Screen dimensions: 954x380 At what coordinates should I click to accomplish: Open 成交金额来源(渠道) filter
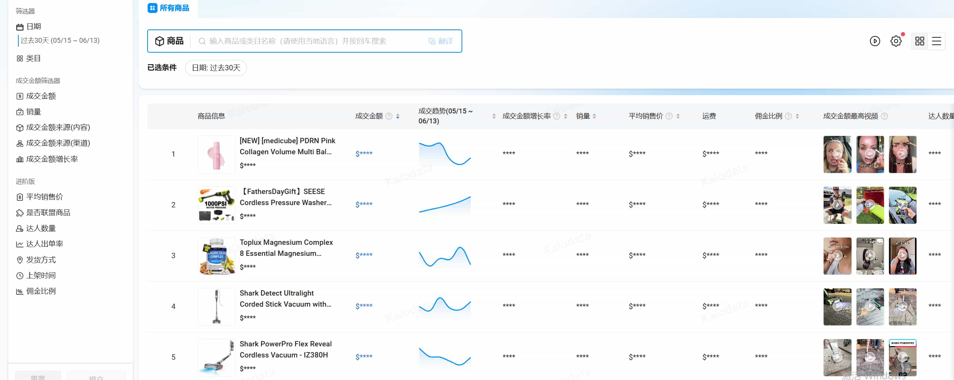[x=53, y=143]
